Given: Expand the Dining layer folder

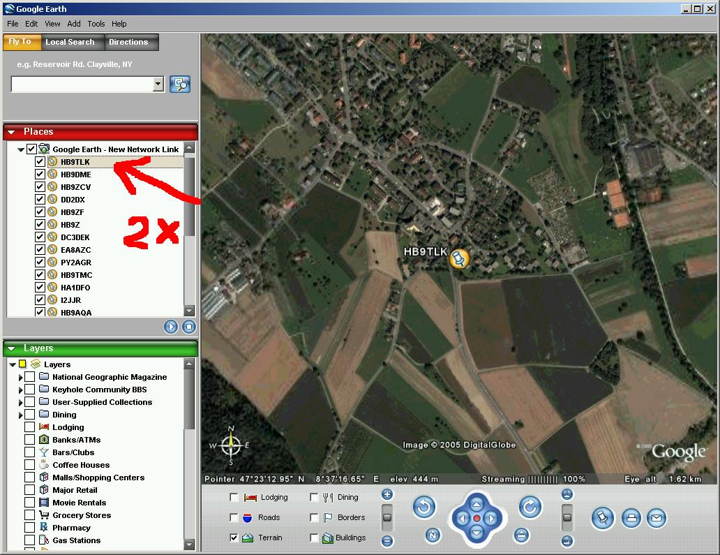Looking at the screenshot, I should [20, 415].
